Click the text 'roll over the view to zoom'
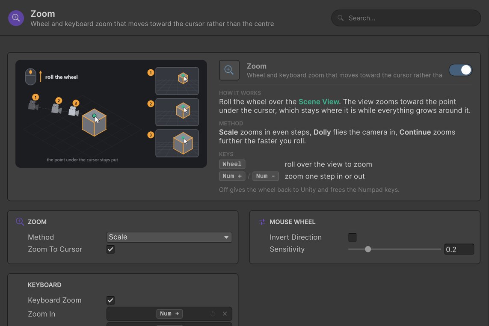Image resolution: width=489 pixels, height=326 pixels. (329, 164)
